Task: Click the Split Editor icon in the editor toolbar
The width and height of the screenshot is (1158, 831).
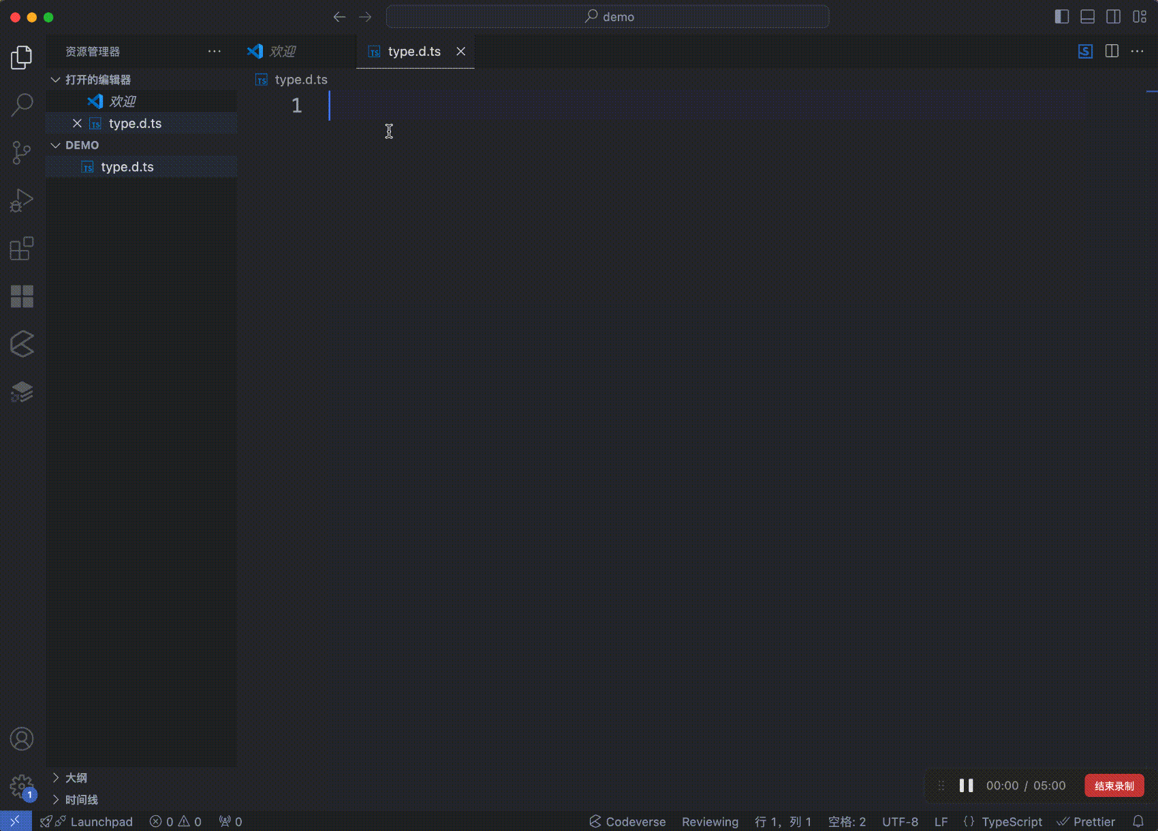Action: (x=1112, y=50)
